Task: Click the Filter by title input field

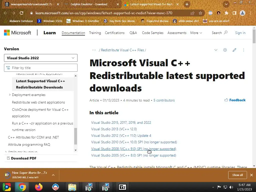Action: click(x=41, y=68)
